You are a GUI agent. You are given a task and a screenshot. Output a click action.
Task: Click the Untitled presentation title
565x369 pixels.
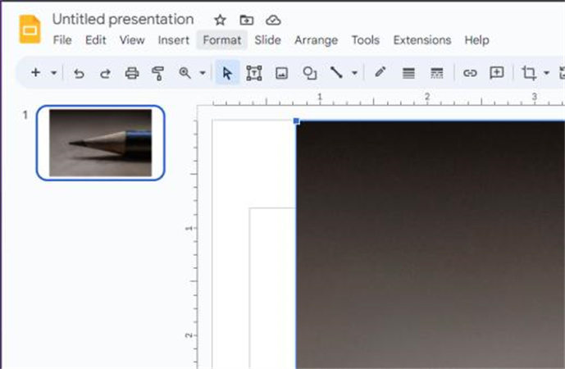point(123,19)
